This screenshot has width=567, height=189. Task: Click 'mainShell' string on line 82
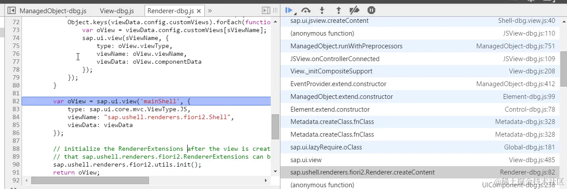click(162, 101)
